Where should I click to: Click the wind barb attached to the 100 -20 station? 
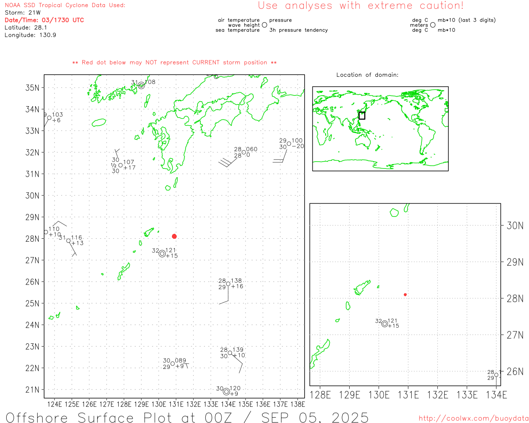(280, 156)
